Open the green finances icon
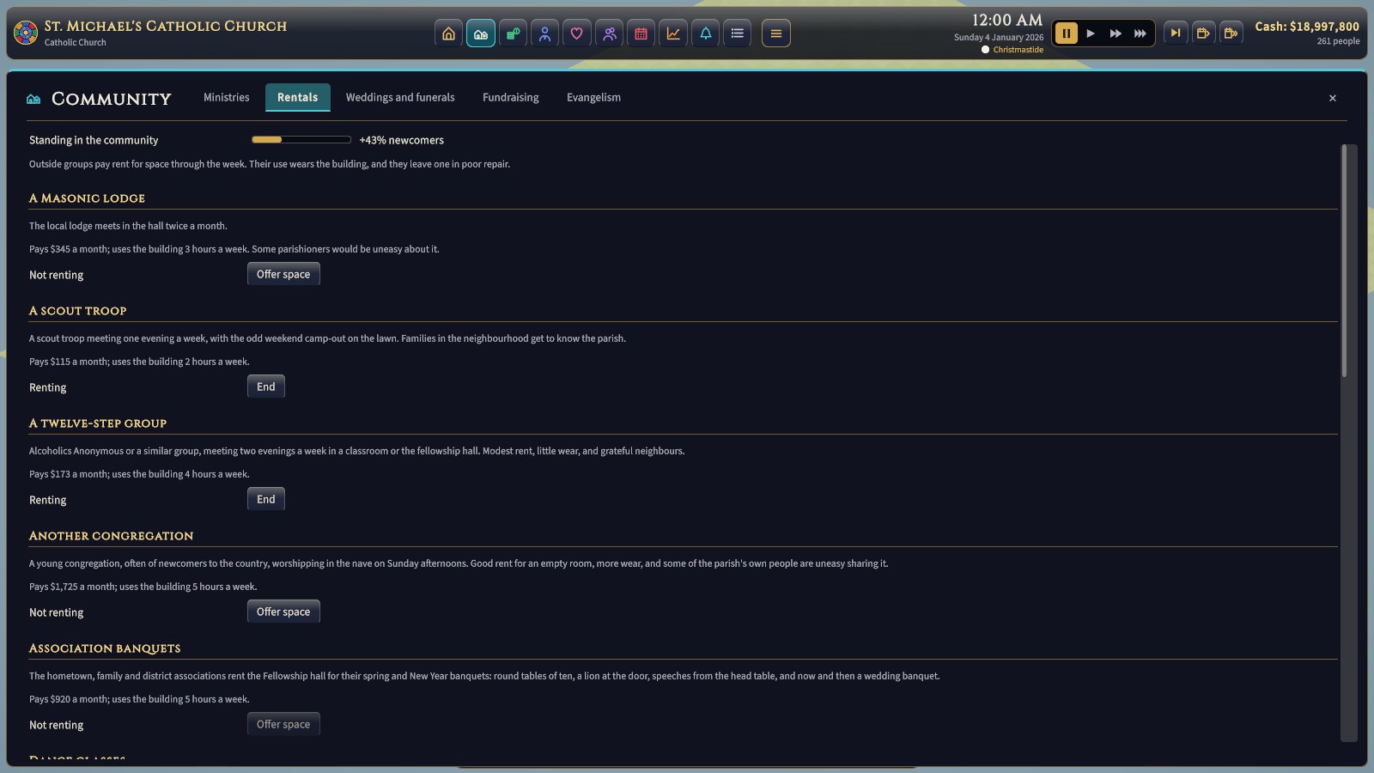1374x773 pixels. (513, 33)
